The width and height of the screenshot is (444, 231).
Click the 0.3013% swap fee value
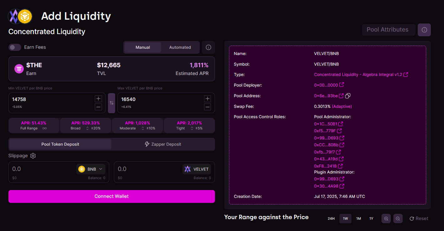(x=322, y=107)
